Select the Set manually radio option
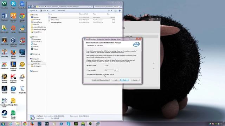 (x=87, y=70)
